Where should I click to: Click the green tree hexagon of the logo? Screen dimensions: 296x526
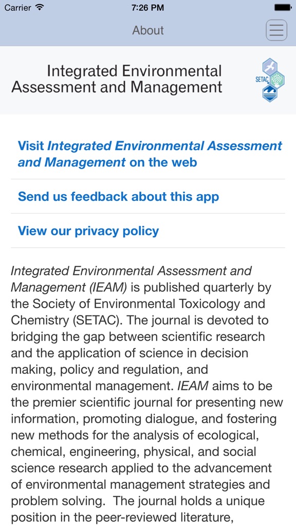pos(276,80)
